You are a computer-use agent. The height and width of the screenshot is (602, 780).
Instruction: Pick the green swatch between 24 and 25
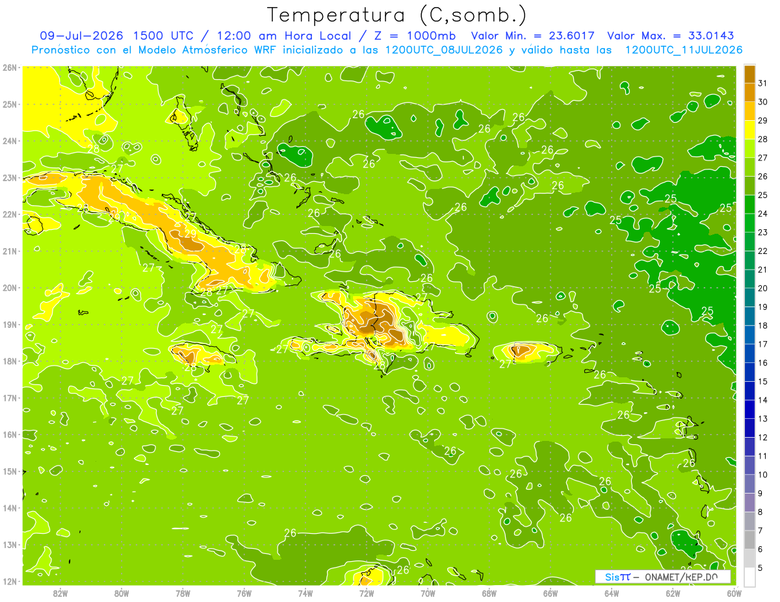pos(749,205)
